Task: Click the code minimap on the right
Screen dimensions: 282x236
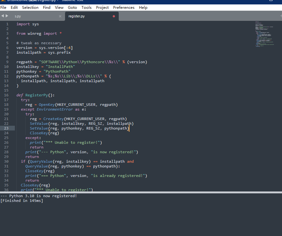Action: coord(265,35)
